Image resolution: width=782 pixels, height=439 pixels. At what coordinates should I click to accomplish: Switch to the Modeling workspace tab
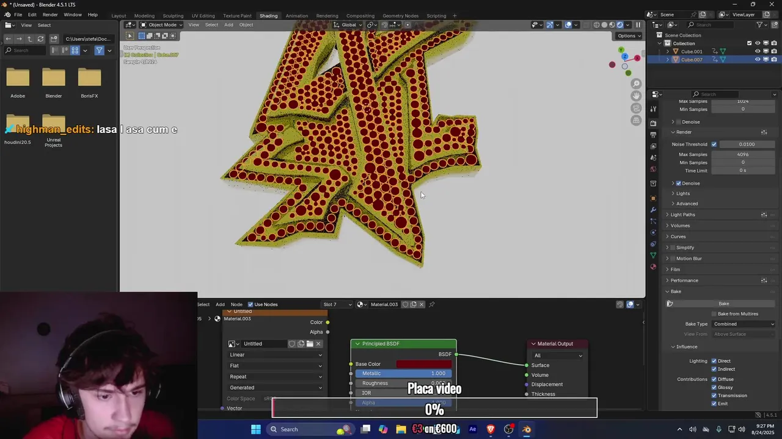144,15
